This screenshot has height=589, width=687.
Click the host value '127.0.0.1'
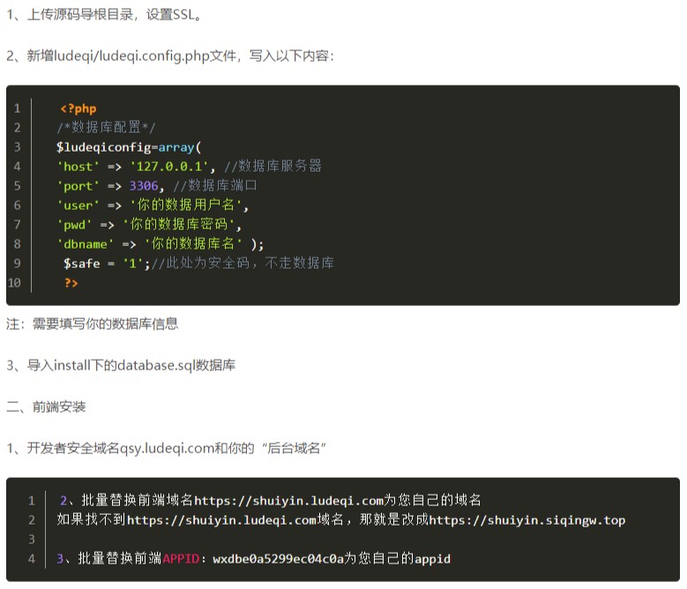tap(169, 167)
